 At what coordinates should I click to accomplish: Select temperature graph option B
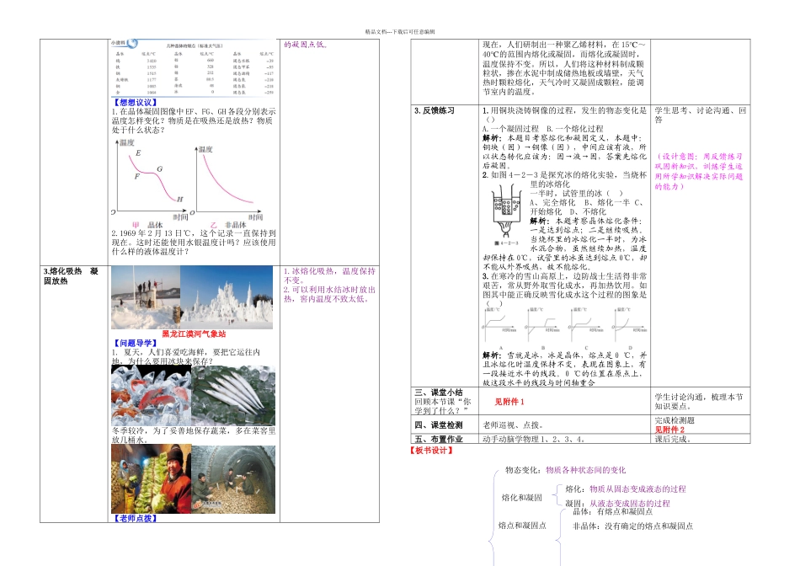tap(542, 328)
